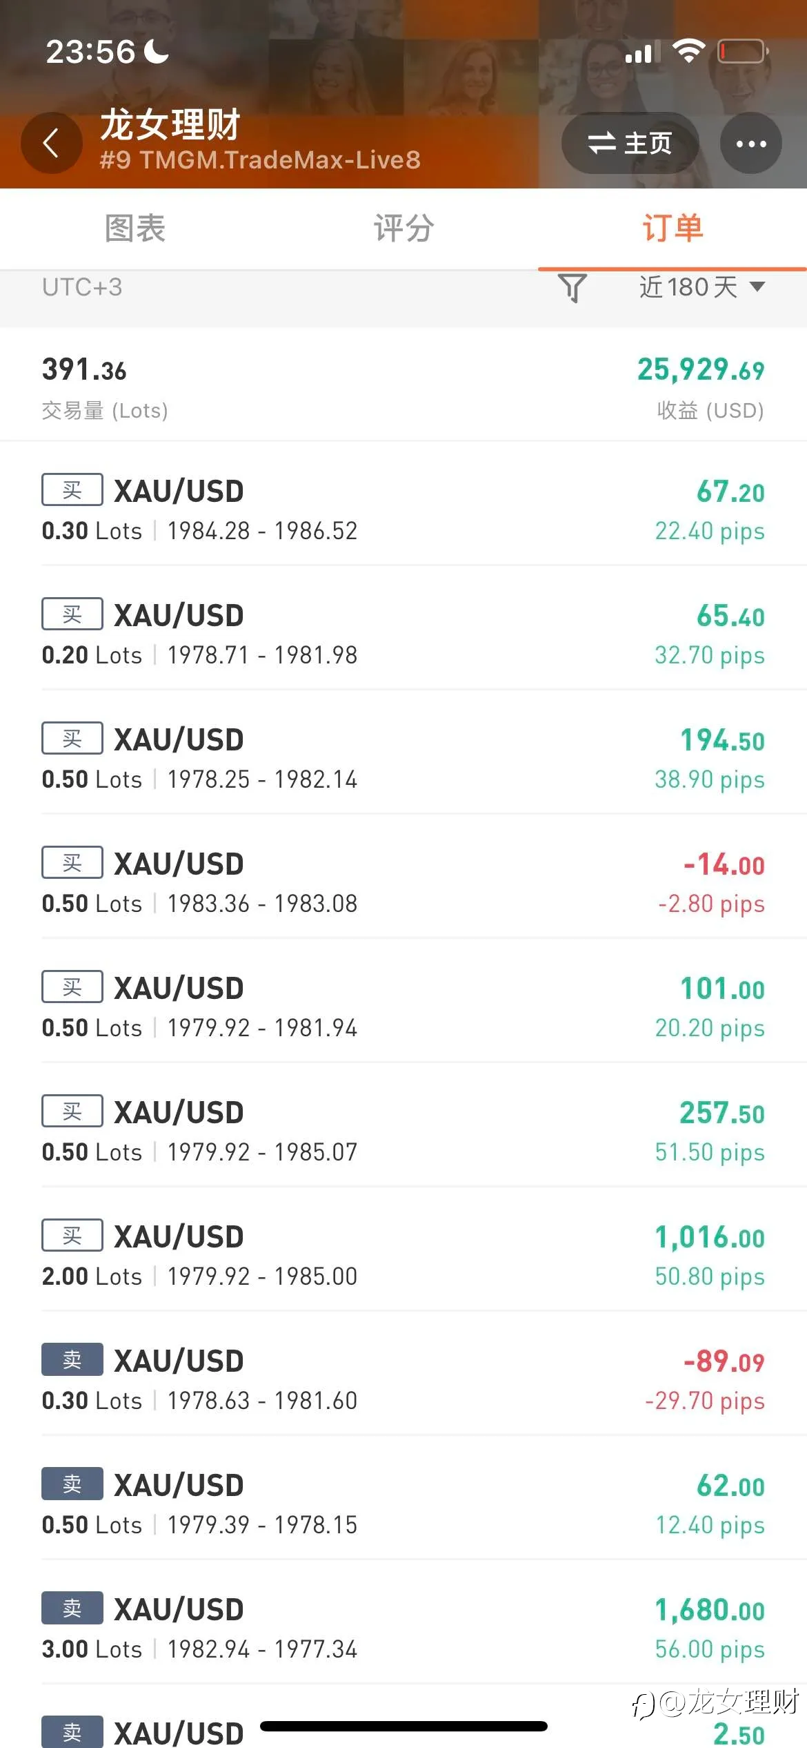
Task: Tap the 卖 badge on the -89.09 order
Action: point(72,1359)
